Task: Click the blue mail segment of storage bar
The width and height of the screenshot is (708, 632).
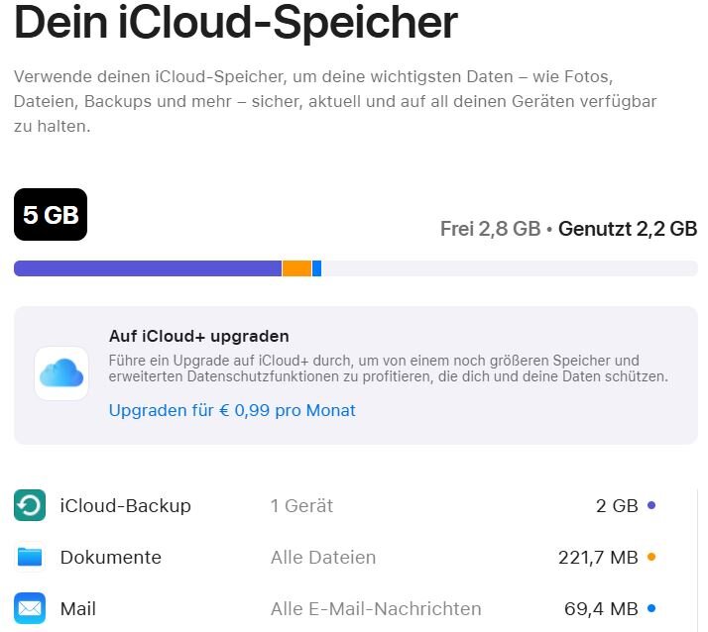Action: (x=316, y=268)
